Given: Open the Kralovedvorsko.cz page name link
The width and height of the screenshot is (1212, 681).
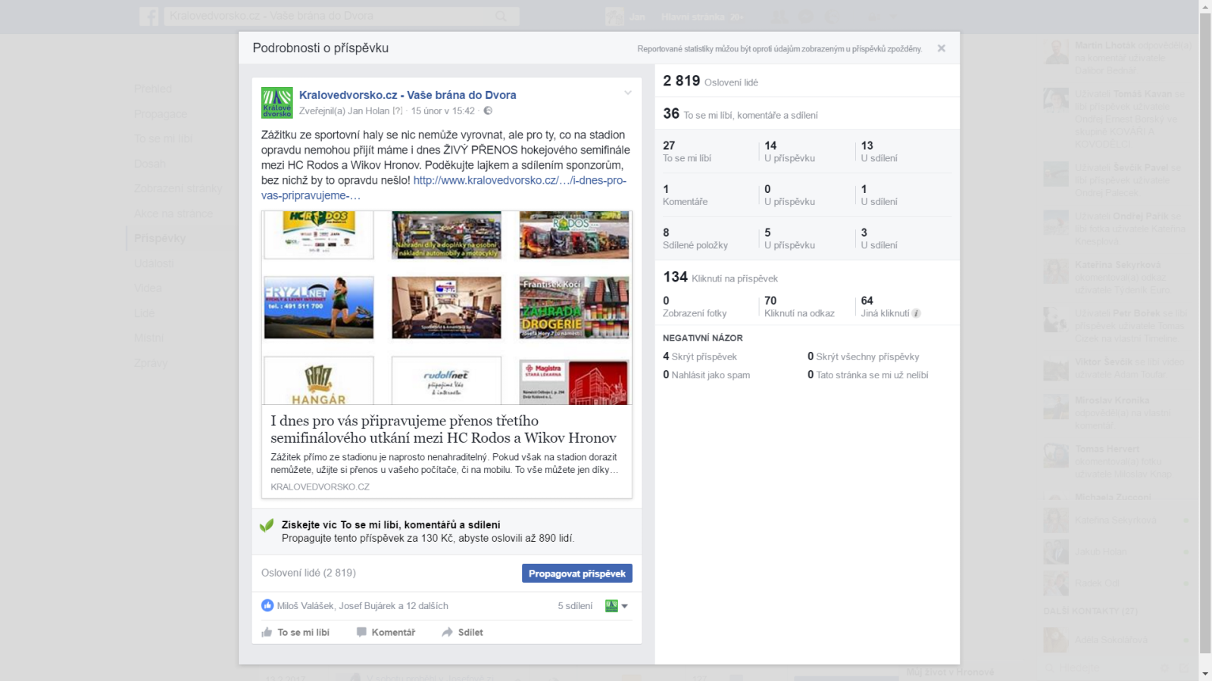Looking at the screenshot, I should 408,95.
